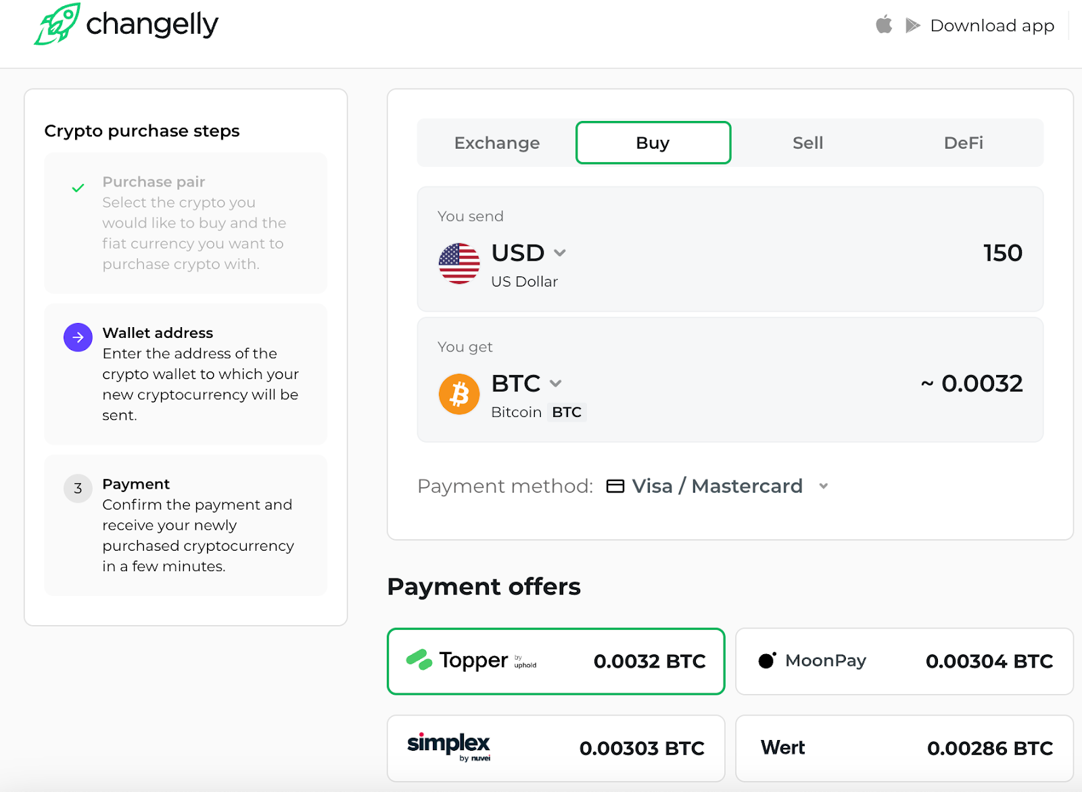Select the Simplex payment offer
This screenshot has height=792, width=1082.
tap(555, 748)
